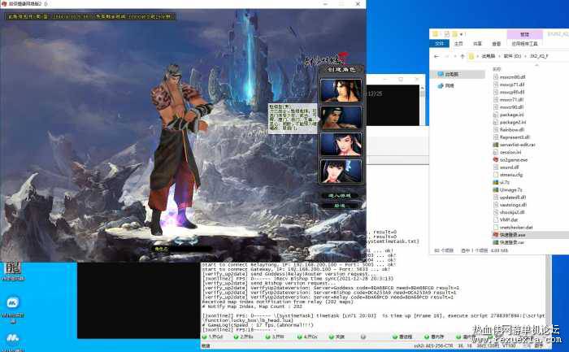Image resolution: width=569 pixels, height=352 pixels.
Task: Select Network in the navigation pane
Action: tap(445, 85)
